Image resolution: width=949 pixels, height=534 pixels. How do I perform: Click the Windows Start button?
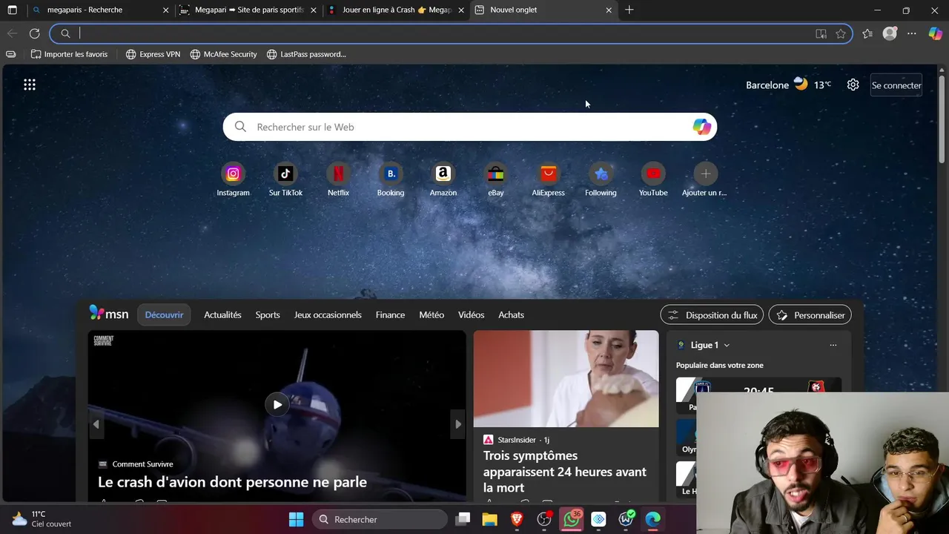point(296,519)
